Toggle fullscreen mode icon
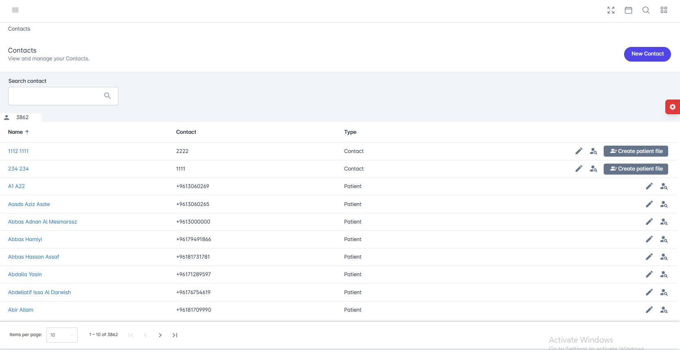Image resolution: width=680 pixels, height=350 pixels. coord(611,10)
